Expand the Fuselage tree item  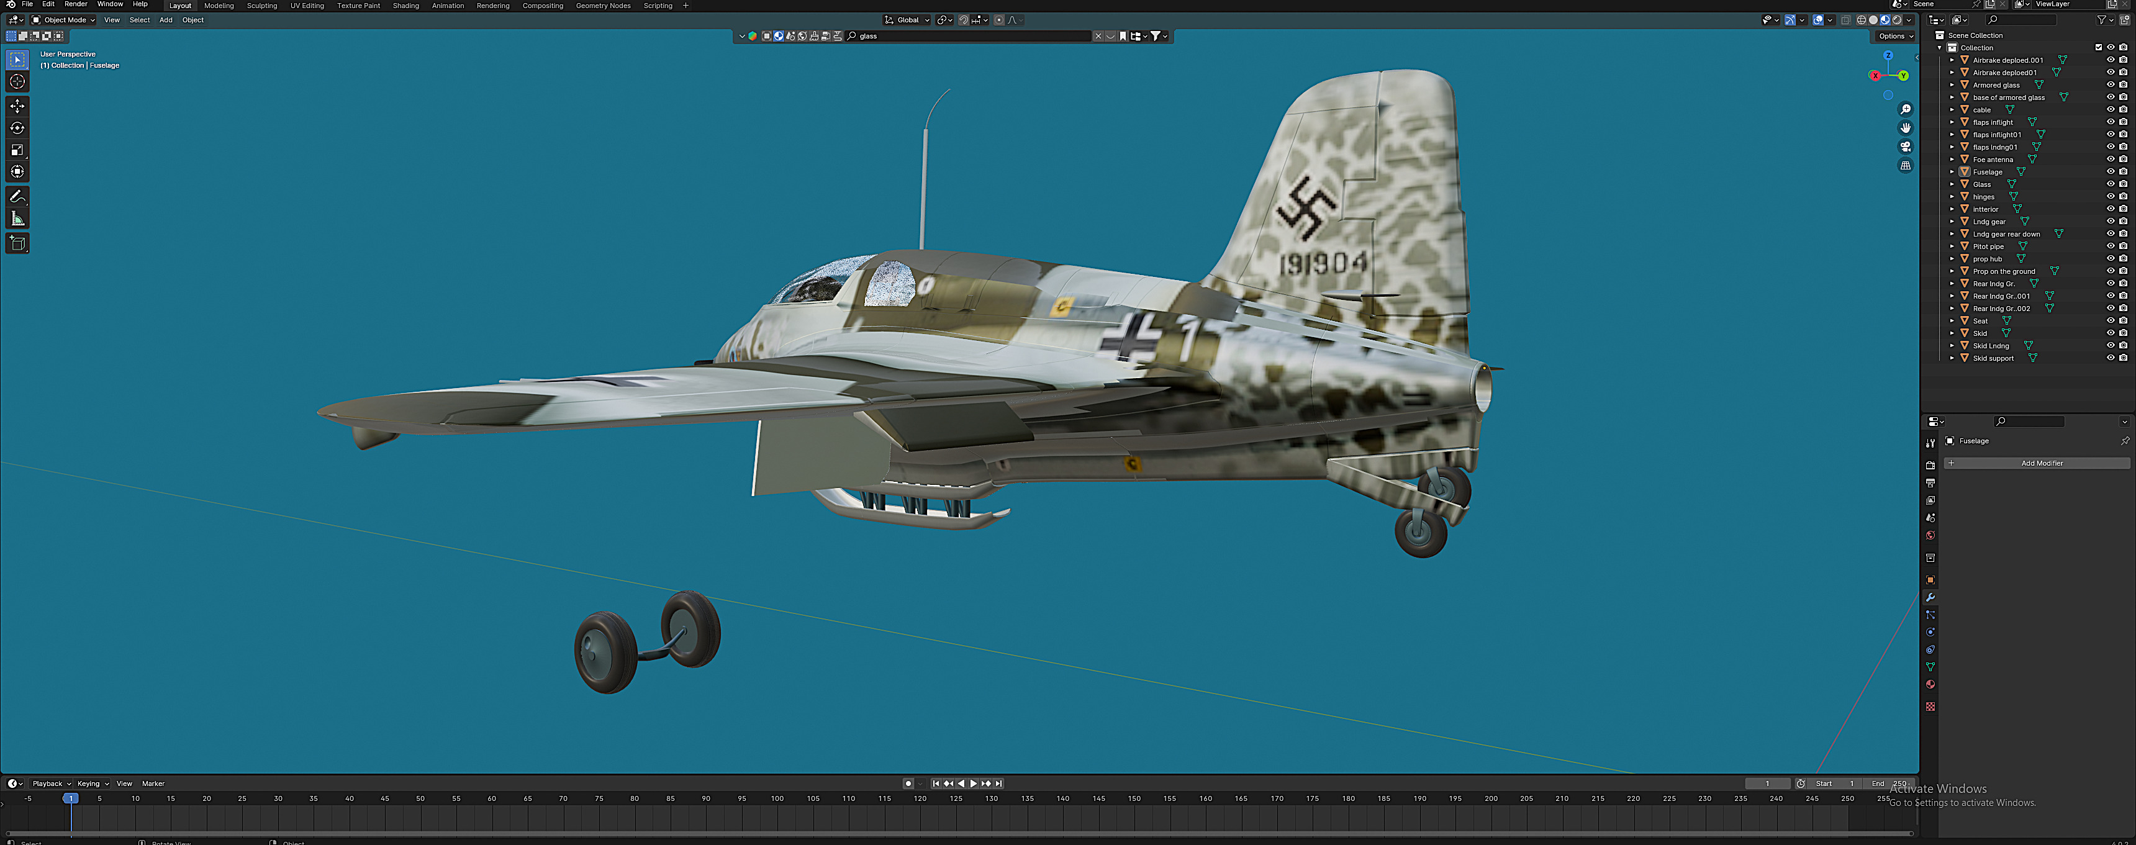1952,171
